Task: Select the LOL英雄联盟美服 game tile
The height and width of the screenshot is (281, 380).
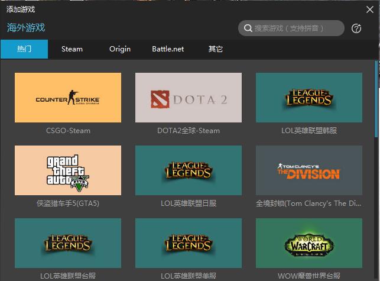Action: coord(189,244)
